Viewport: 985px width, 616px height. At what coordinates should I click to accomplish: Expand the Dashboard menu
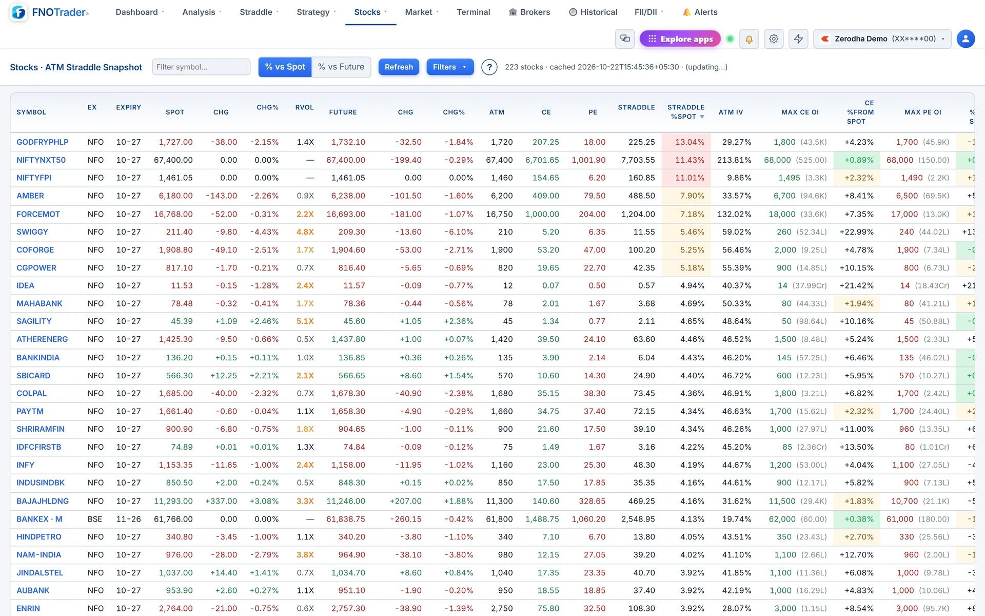pos(140,12)
